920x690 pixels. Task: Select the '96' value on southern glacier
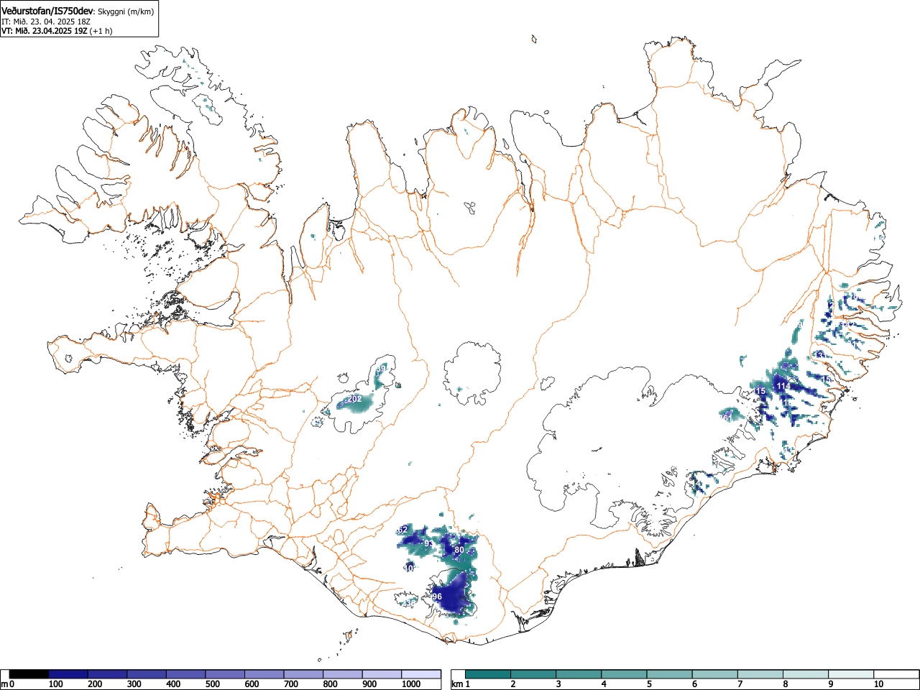coord(436,597)
